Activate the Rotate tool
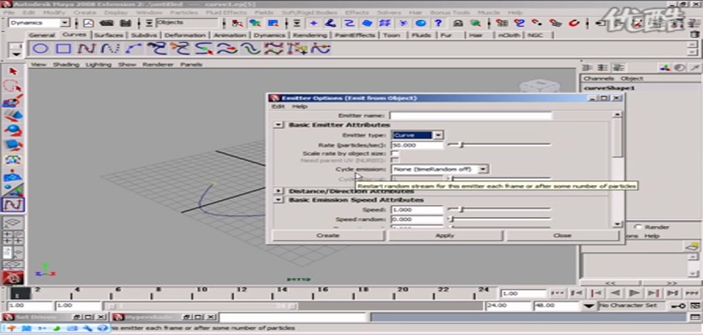Screen dimensions: 703x335 pyautogui.click(x=13, y=131)
